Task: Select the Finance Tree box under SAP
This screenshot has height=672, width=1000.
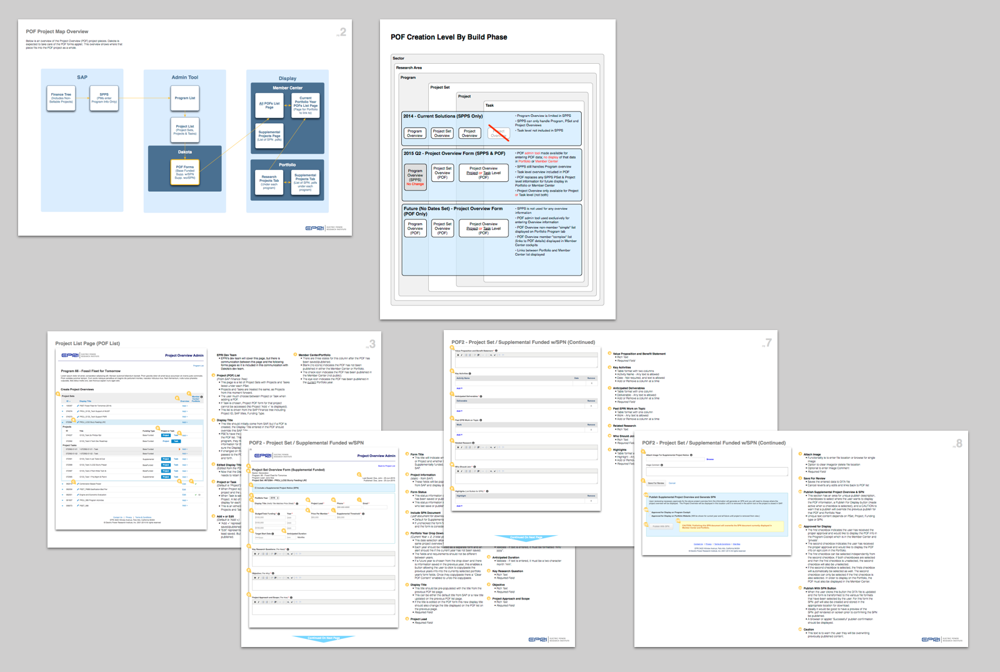Action: pyautogui.click(x=61, y=98)
